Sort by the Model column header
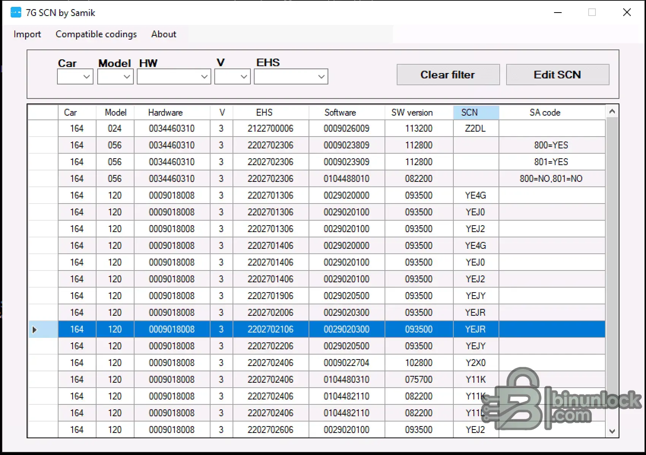This screenshot has height=455, width=646. coord(115,113)
